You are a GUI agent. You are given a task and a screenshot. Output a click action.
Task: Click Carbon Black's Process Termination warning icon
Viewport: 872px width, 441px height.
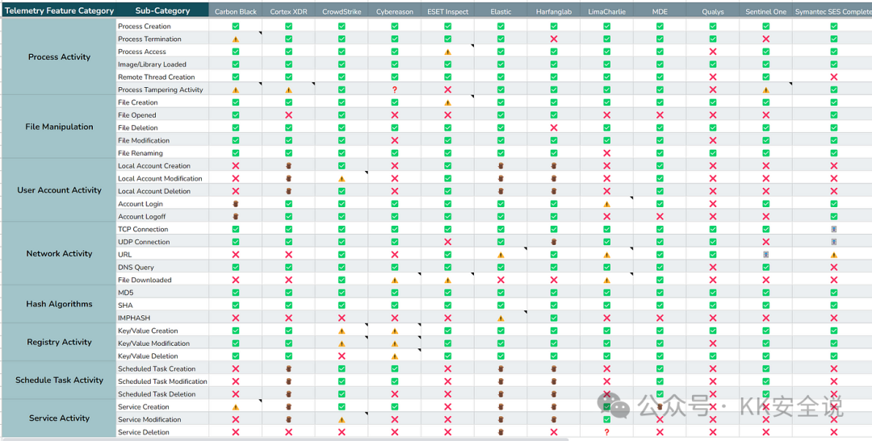pyautogui.click(x=236, y=39)
